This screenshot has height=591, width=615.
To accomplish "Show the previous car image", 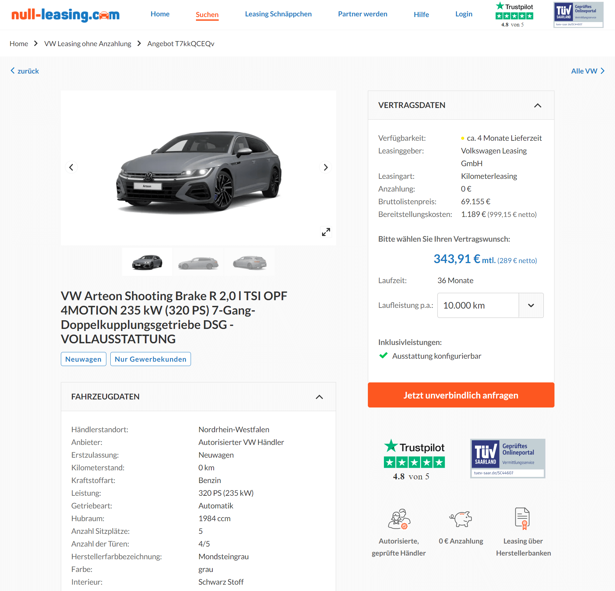I will click(71, 167).
